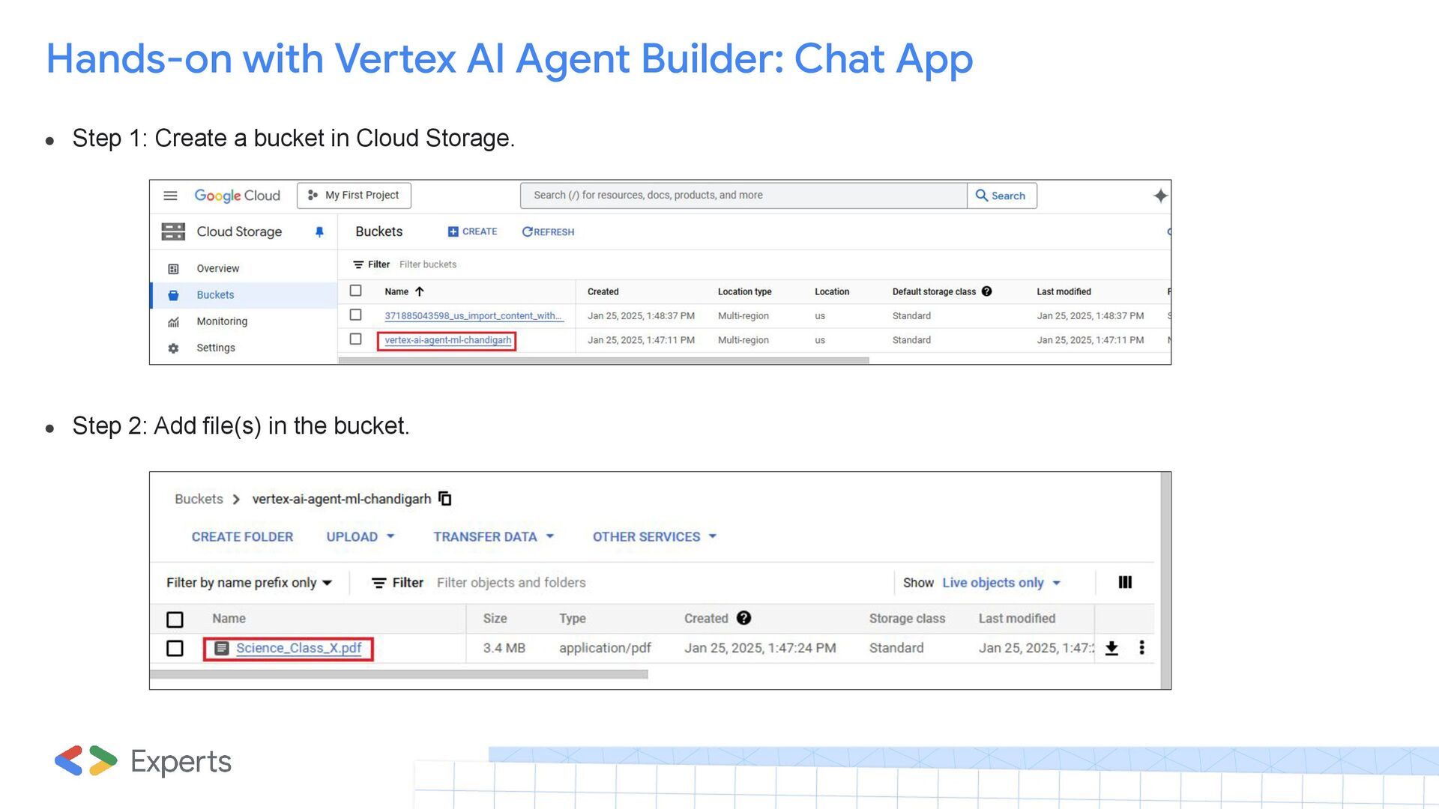
Task: Click the Created column help icon in objects
Action: click(743, 618)
